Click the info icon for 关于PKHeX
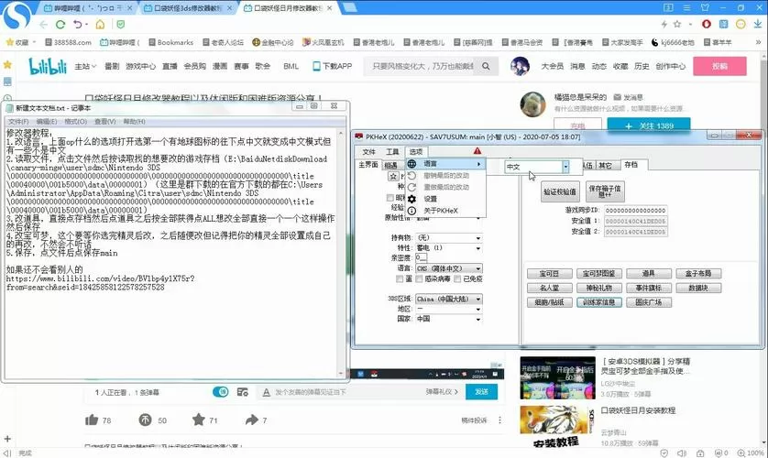 point(411,211)
